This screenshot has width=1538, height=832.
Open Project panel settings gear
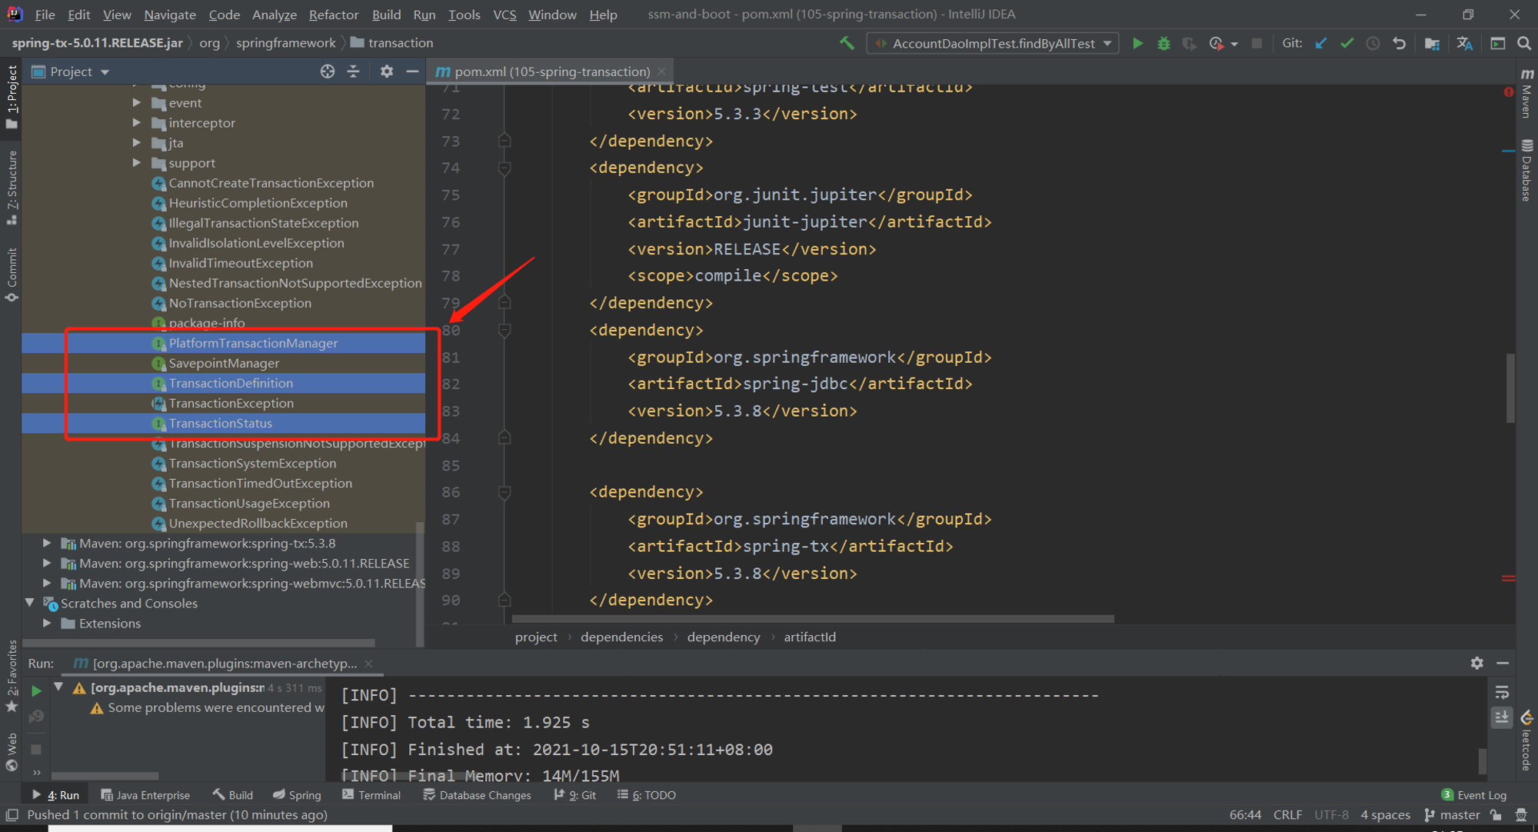click(x=387, y=72)
